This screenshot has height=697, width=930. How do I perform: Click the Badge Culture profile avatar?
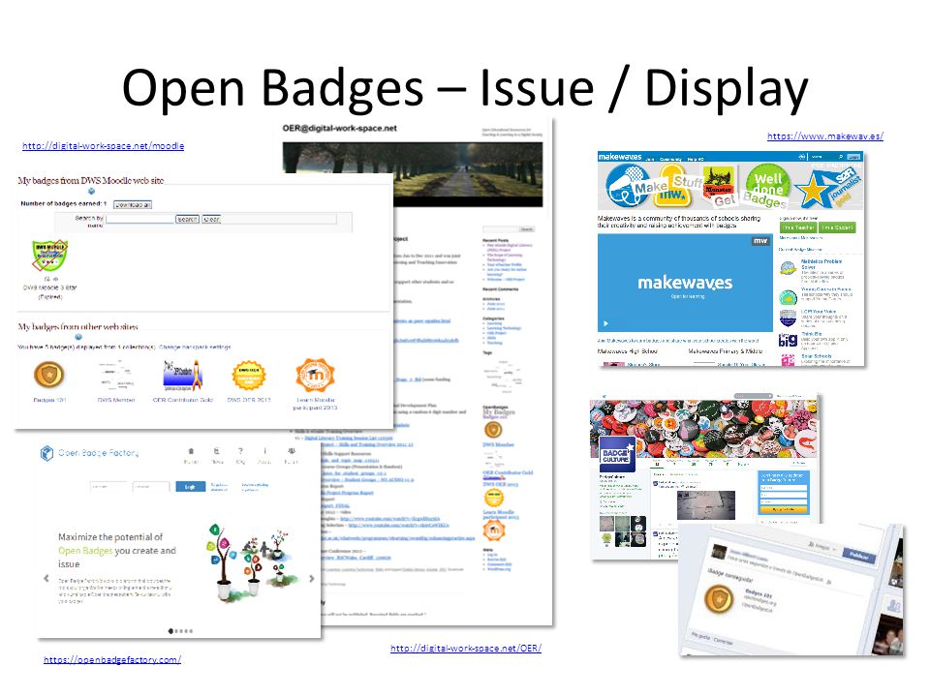(617, 454)
